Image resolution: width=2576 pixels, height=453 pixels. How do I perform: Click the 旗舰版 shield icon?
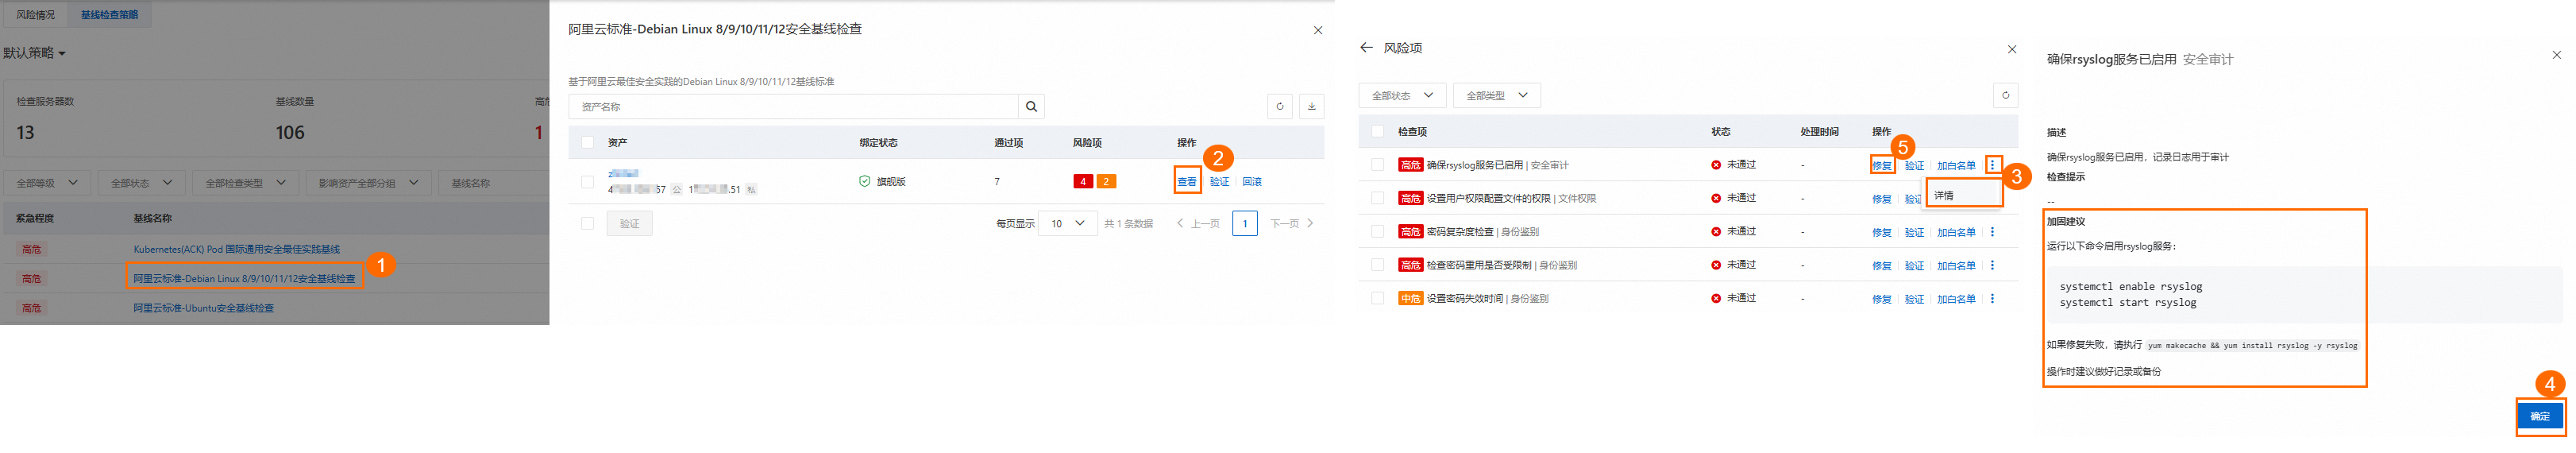click(x=864, y=181)
